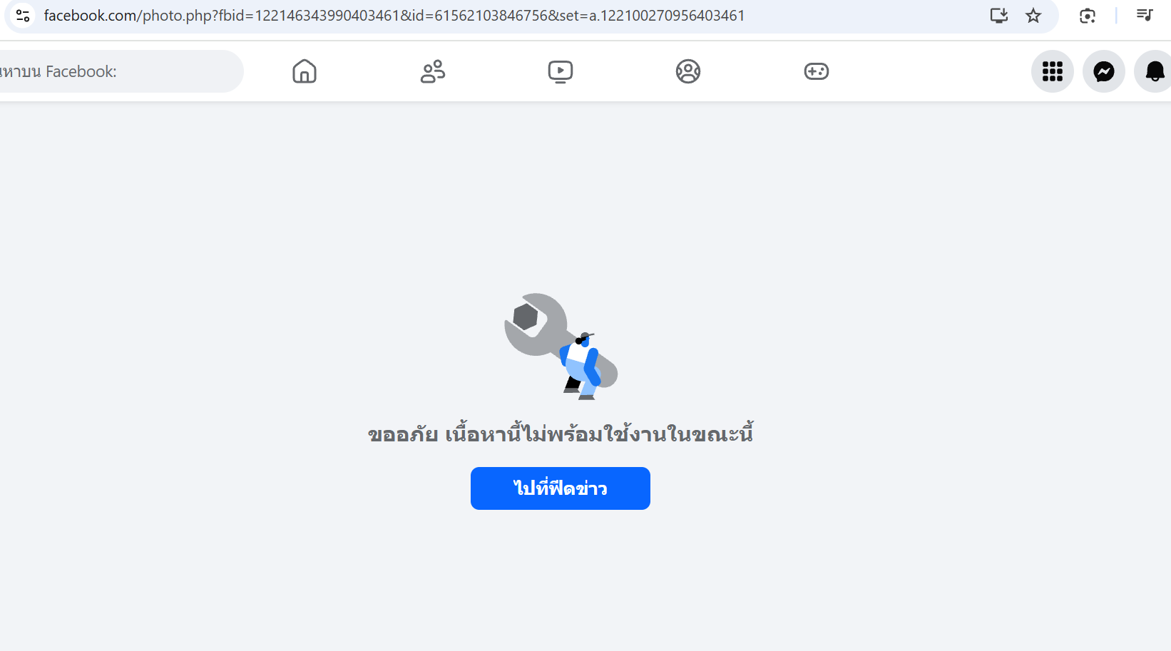1171x651 pixels.
Task: Open the Gaming controller icon
Action: tap(817, 71)
